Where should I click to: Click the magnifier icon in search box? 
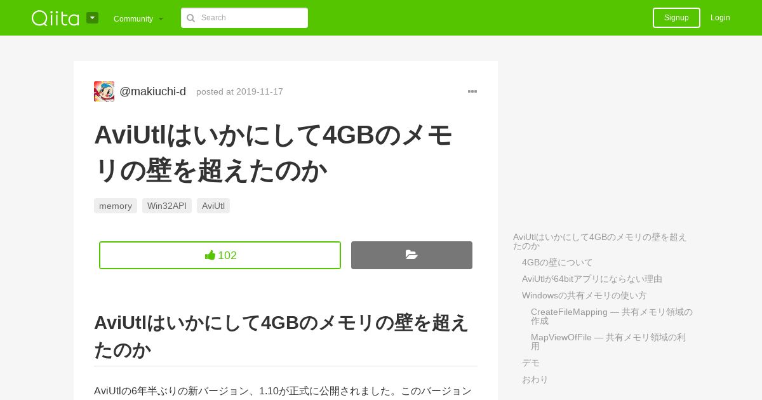190,18
